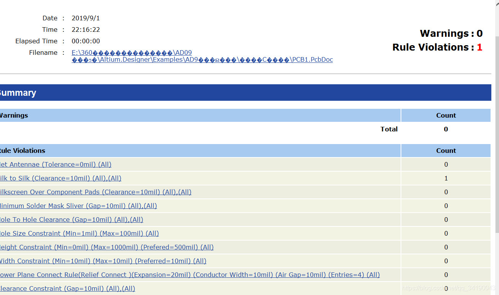The width and height of the screenshot is (499, 295).
Task: Open Clearance Constraint (Gap=10mil) rule link
Action: [x=67, y=288]
